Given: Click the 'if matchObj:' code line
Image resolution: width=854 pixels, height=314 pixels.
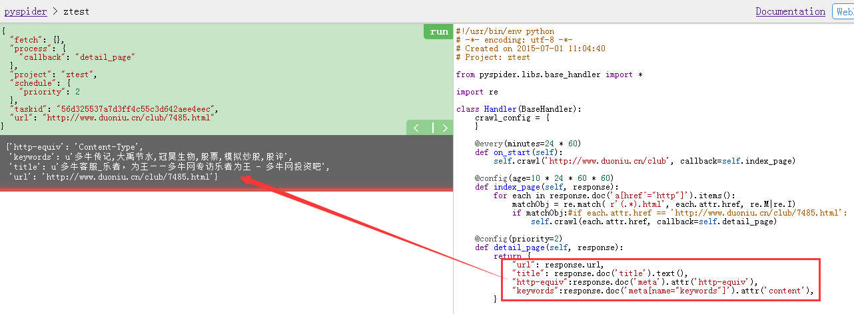Looking at the screenshot, I should tap(679, 212).
